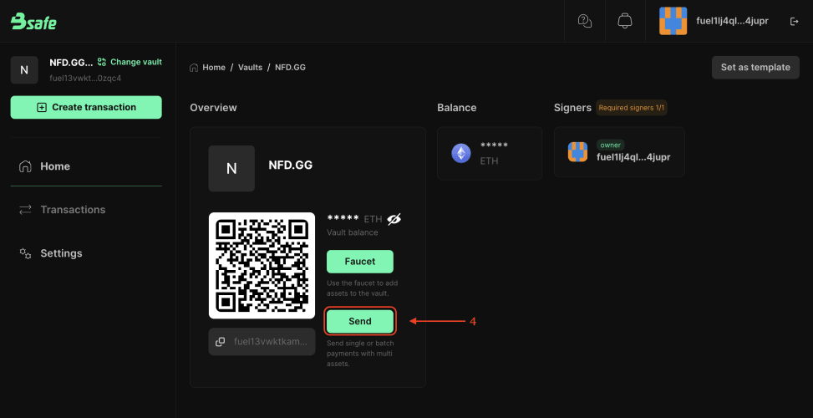The width and height of the screenshot is (813, 418).
Task: Click the Faucet button
Action: pos(360,262)
